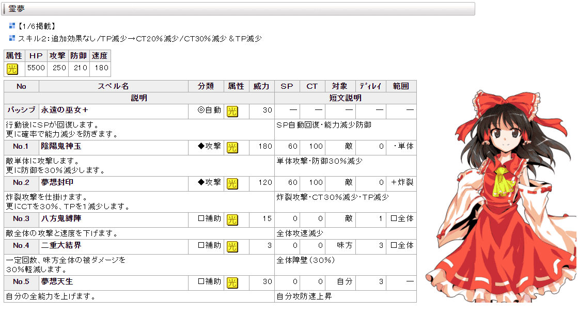Click the No column header
The width and height of the screenshot is (578, 315).
[x=21, y=86]
